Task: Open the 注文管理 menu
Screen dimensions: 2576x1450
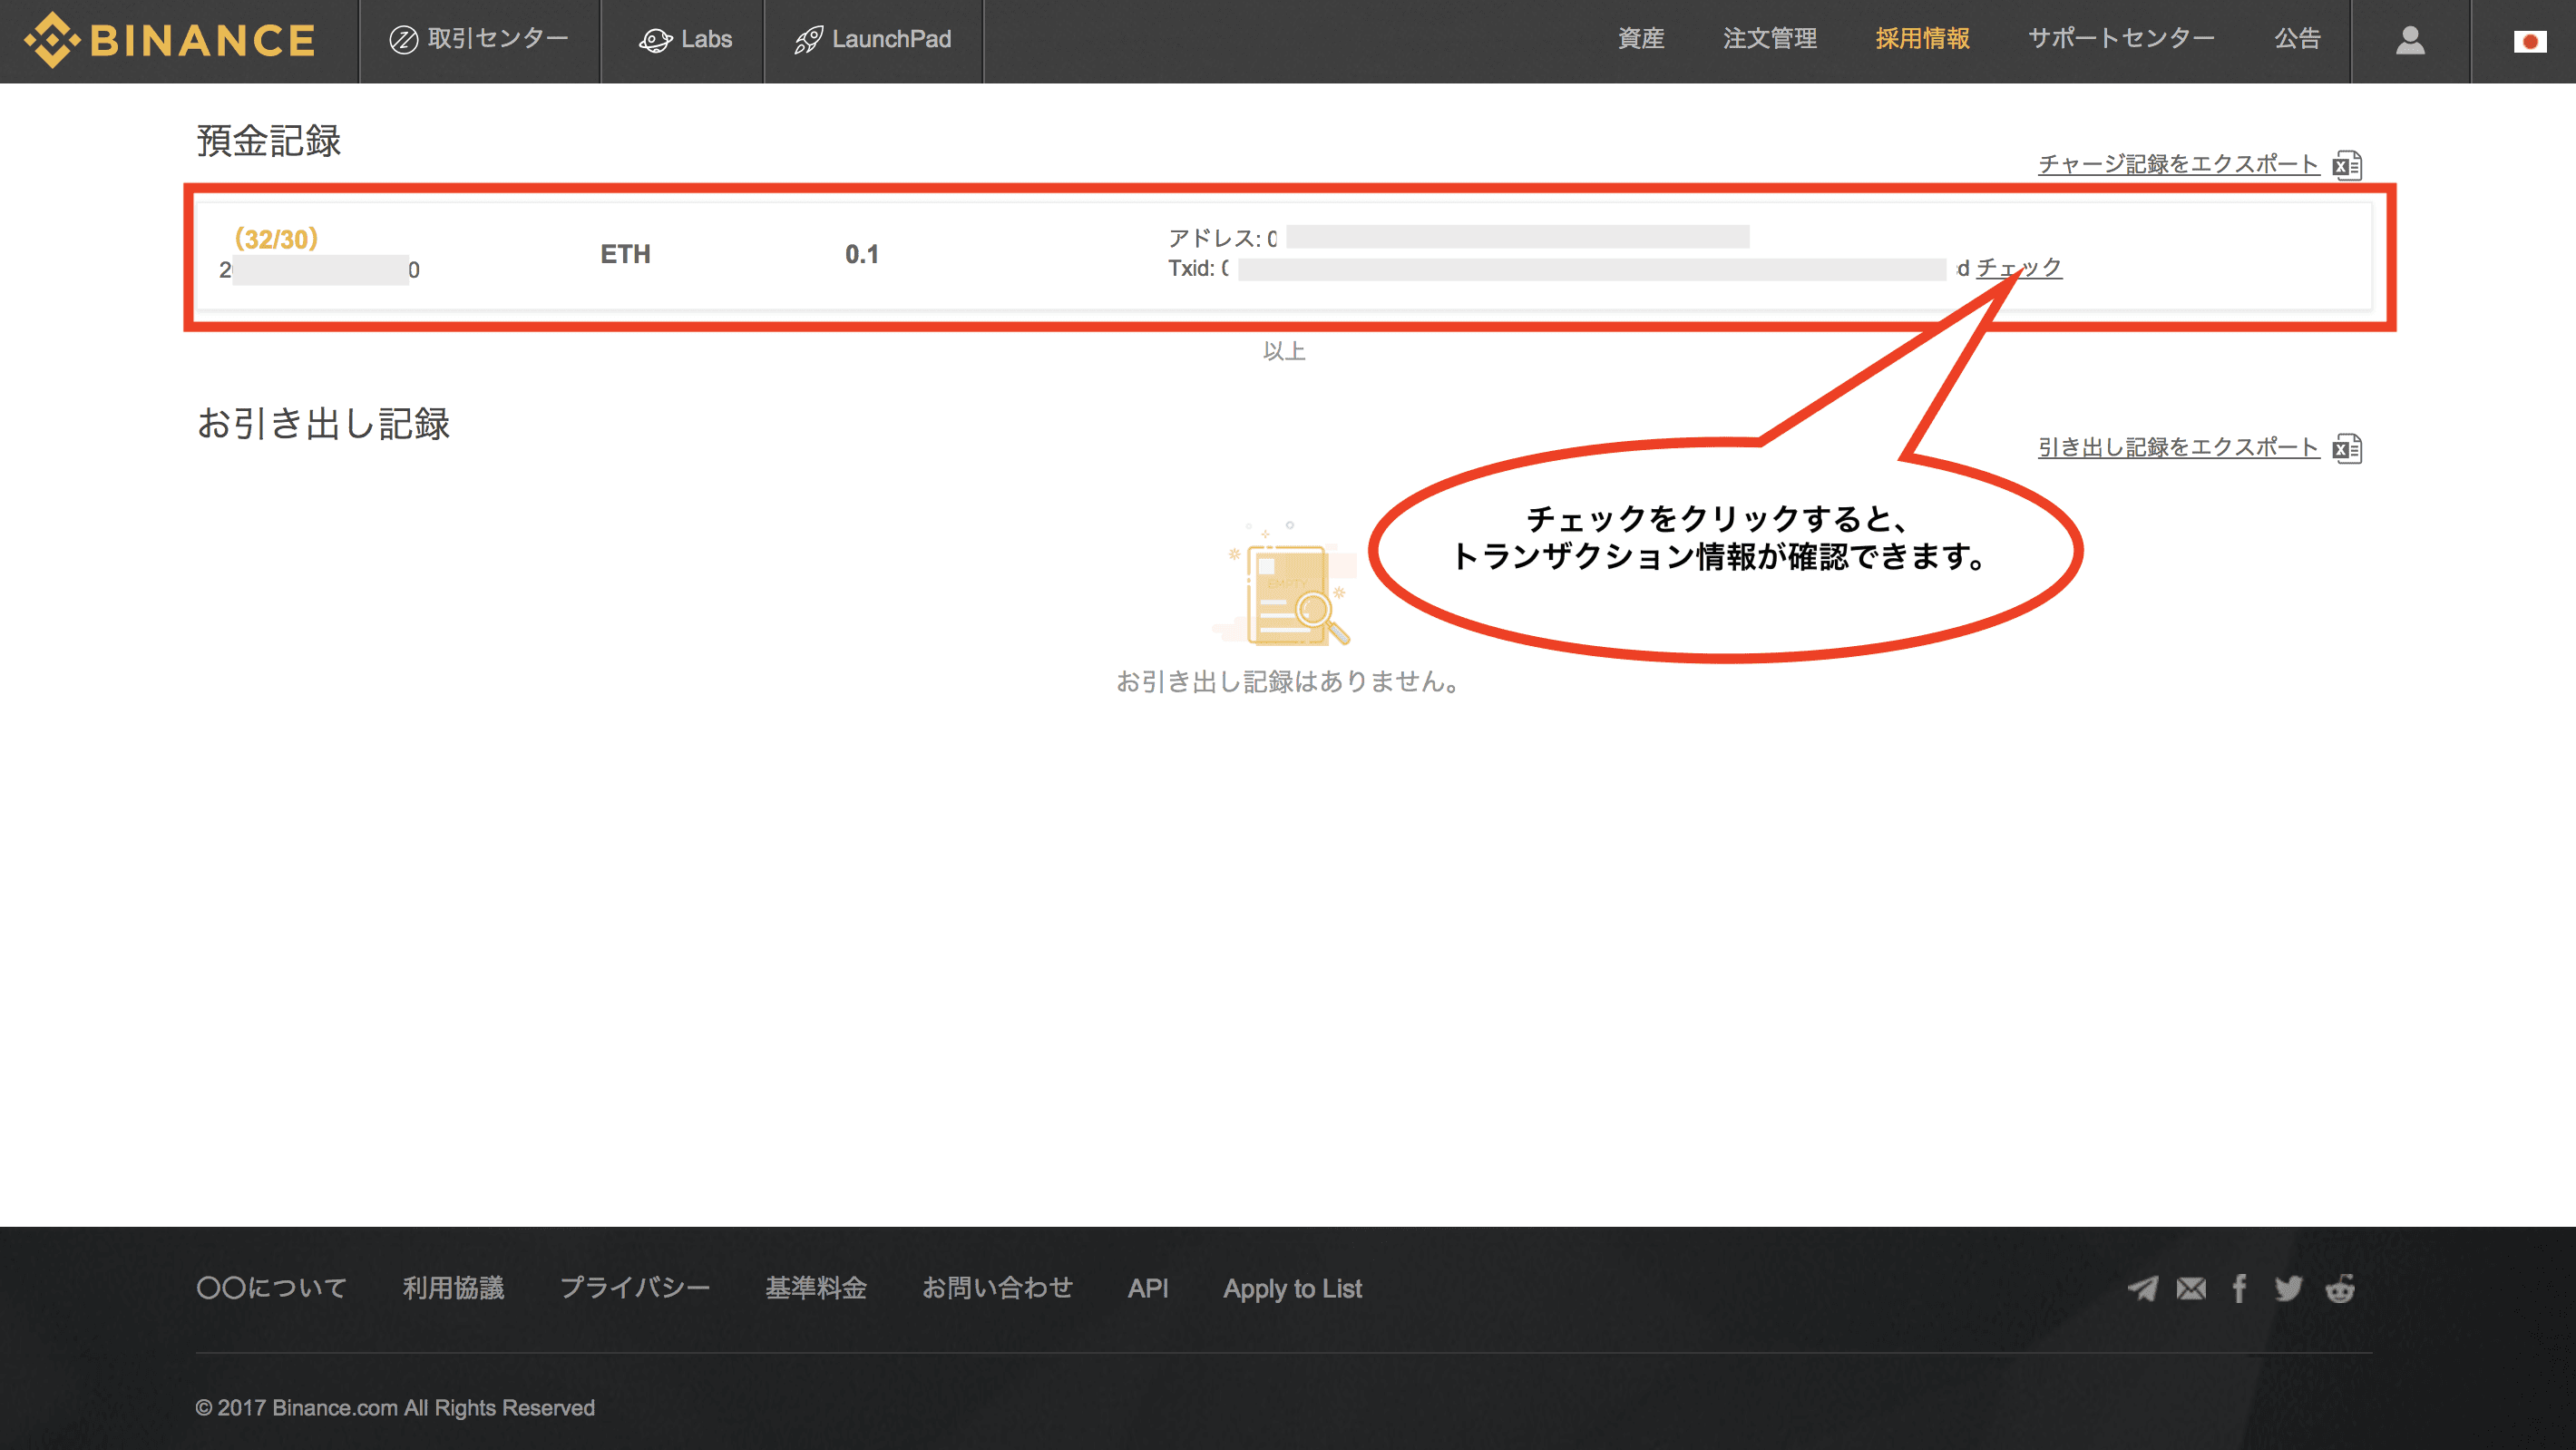Action: coord(1770,39)
